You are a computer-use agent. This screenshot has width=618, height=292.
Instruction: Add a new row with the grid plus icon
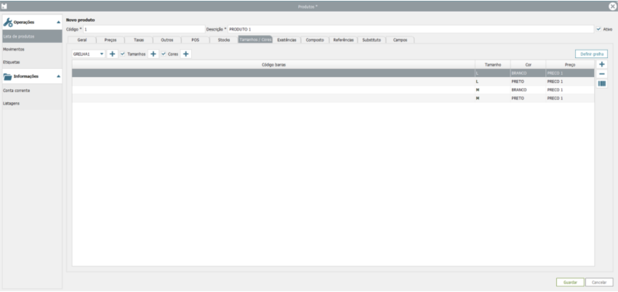click(x=602, y=65)
